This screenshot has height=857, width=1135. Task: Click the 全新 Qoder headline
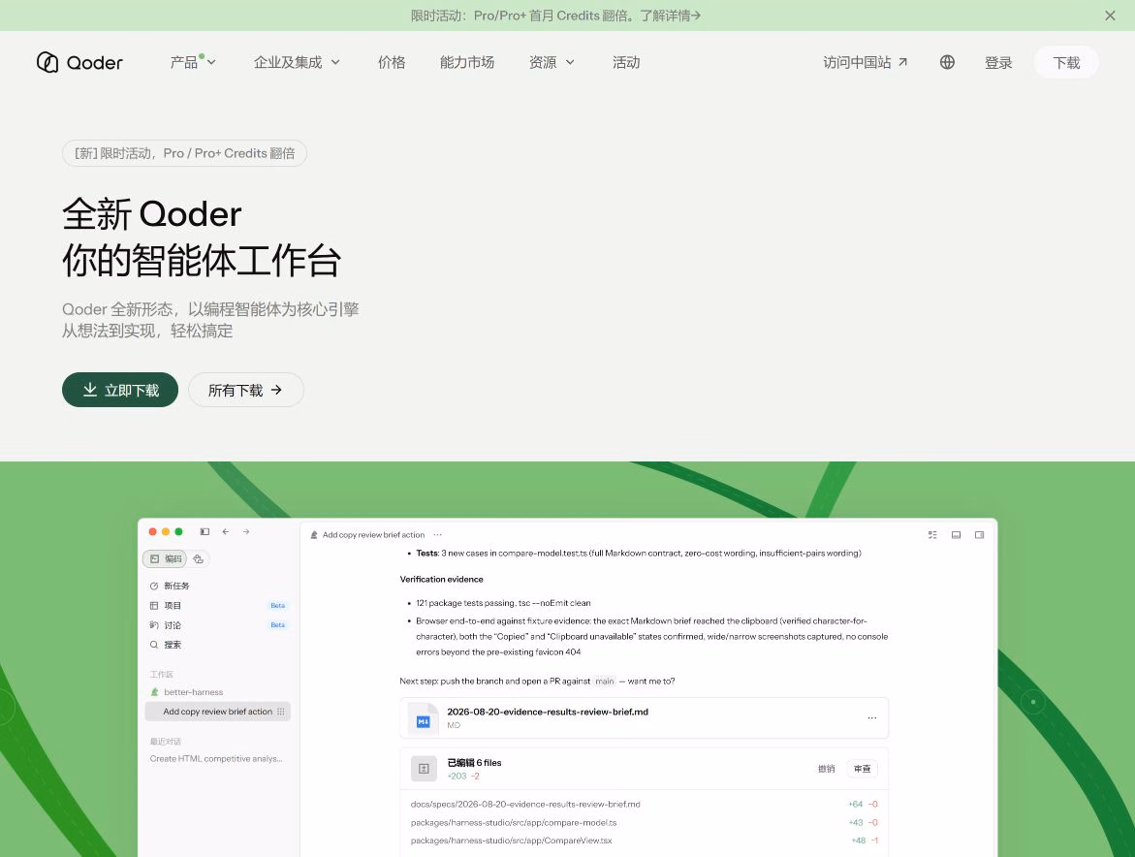click(152, 214)
